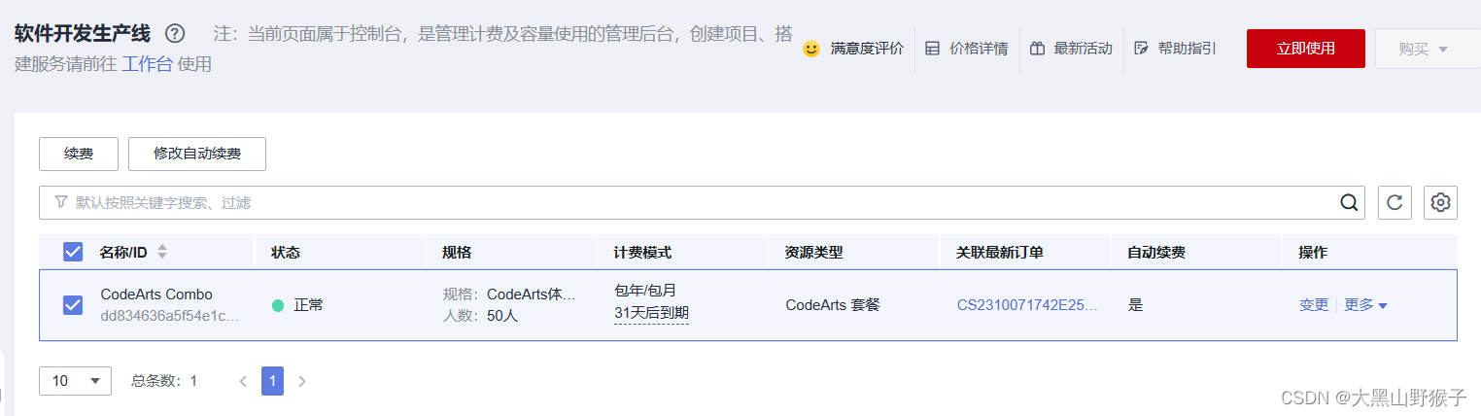1481x416 pixels.
Task: Click the 价格详情 table icon
Action: 932,49
